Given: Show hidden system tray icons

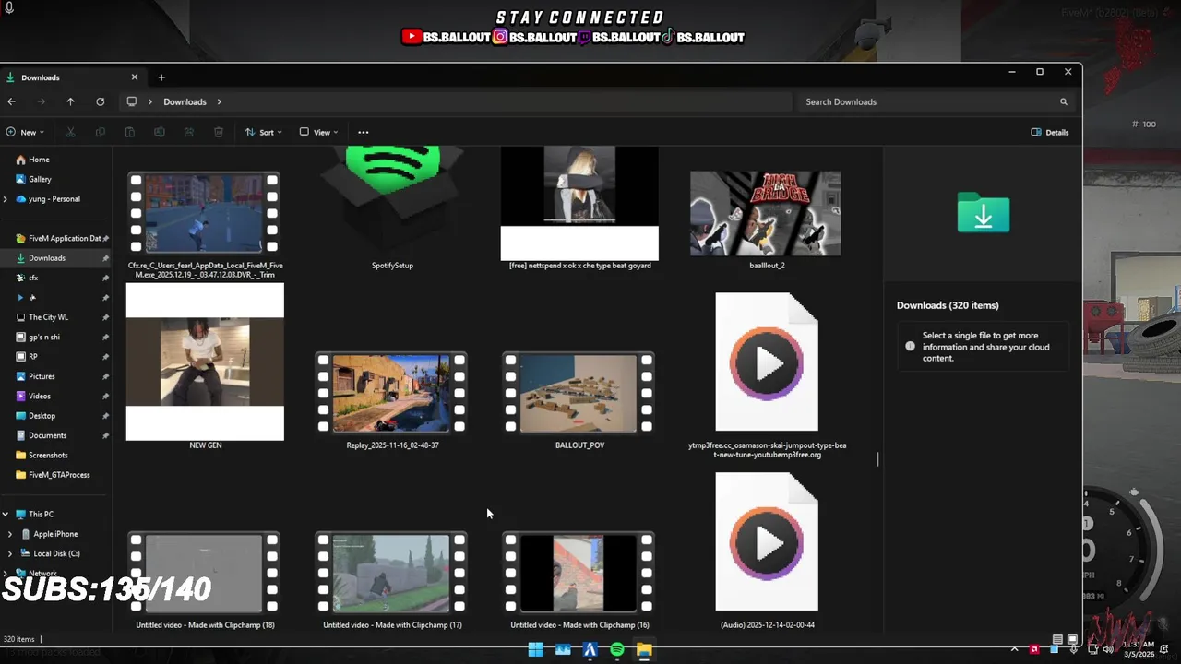Looking at the screenshot, I should point(1014,649).
